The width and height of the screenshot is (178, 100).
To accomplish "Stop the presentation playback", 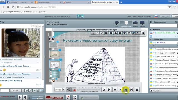I will (x=137, y=90).
